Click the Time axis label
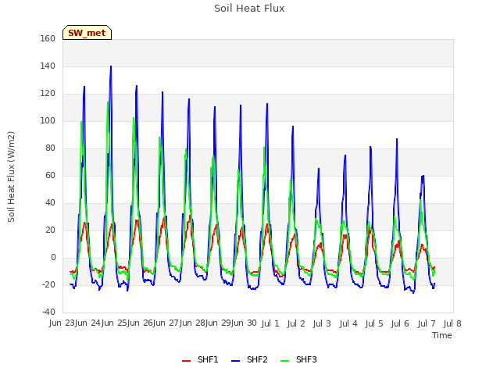500x375 pixels. click(x=442, y=335)
